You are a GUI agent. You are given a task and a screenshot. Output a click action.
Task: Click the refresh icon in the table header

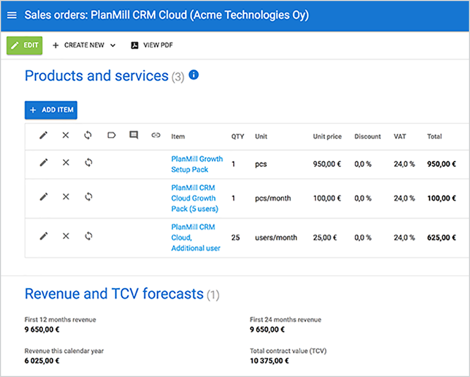coord(88,135)
